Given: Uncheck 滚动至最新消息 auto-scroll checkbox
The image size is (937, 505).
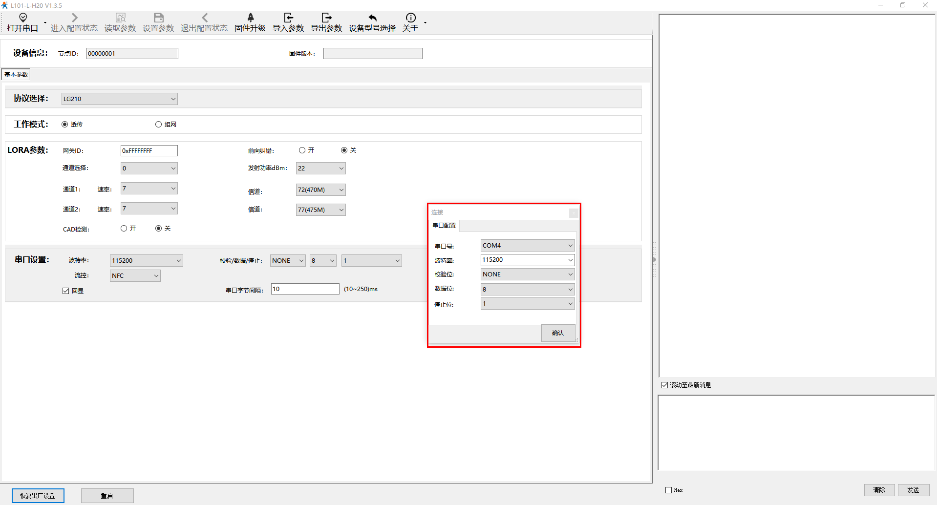Looking at the screenshot, I should click(664, 385).
